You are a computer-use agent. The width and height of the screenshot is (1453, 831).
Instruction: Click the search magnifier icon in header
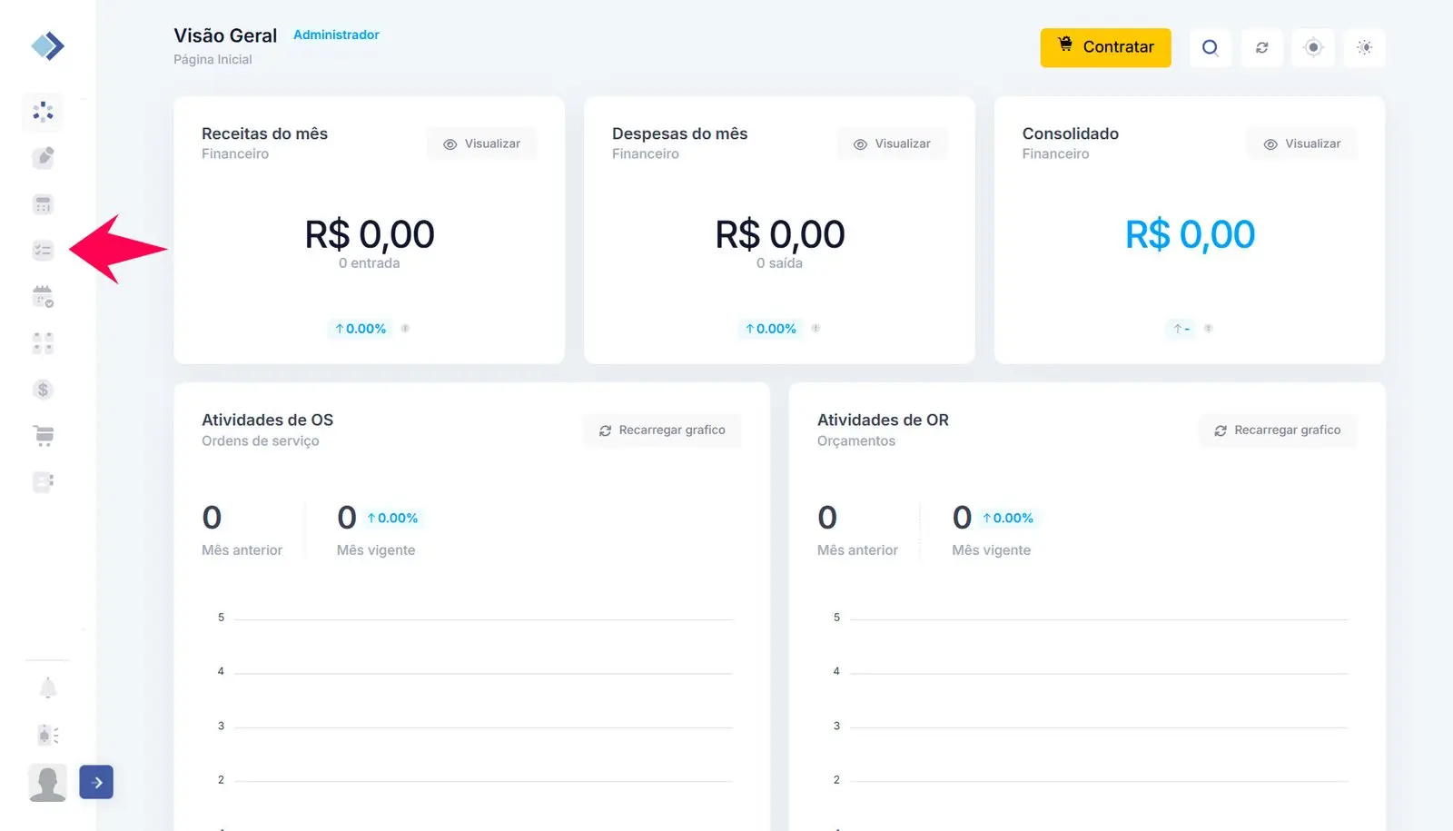1210,47
